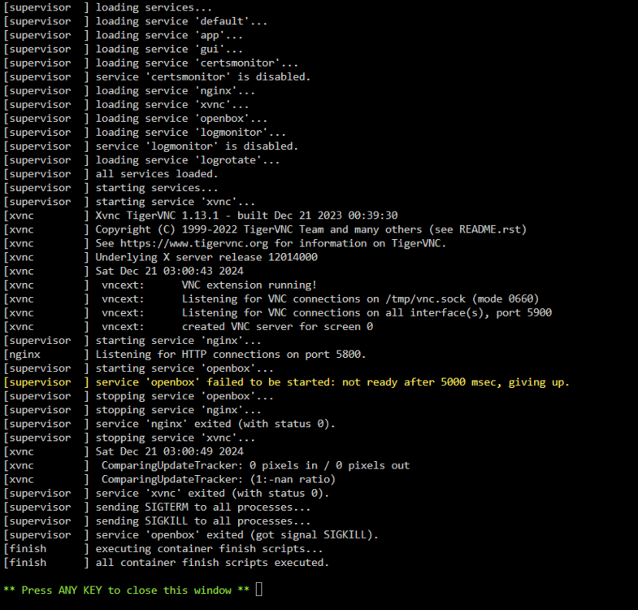Click "sending SIGKILL to all processes..." line
638x610 pixels.
157,521
